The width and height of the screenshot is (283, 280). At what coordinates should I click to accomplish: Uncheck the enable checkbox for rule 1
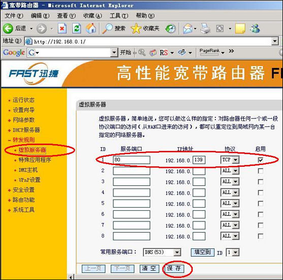(261, 160)
